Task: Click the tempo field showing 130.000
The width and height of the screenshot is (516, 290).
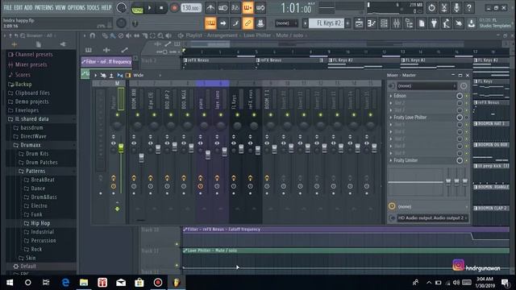Action: coord(191,8)
